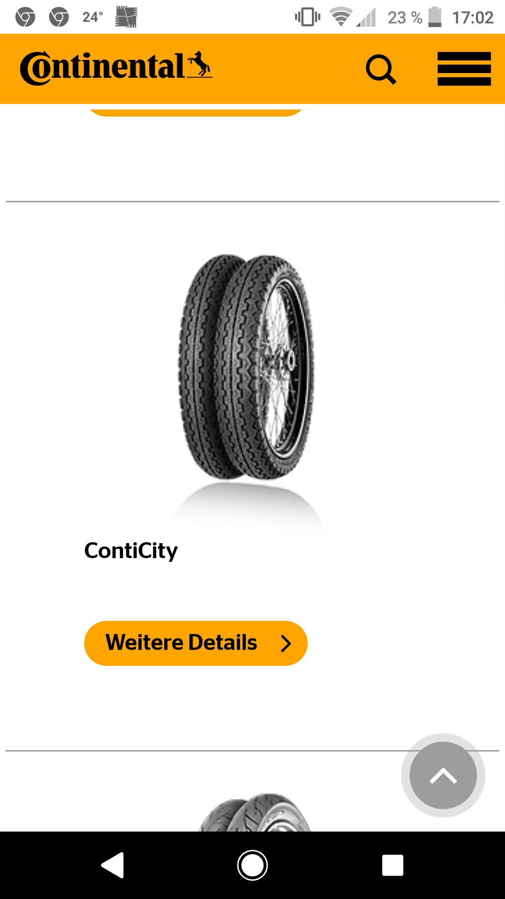Open the hamburger menu
This screenshot has height=899, width=505.
coord(464,69)
